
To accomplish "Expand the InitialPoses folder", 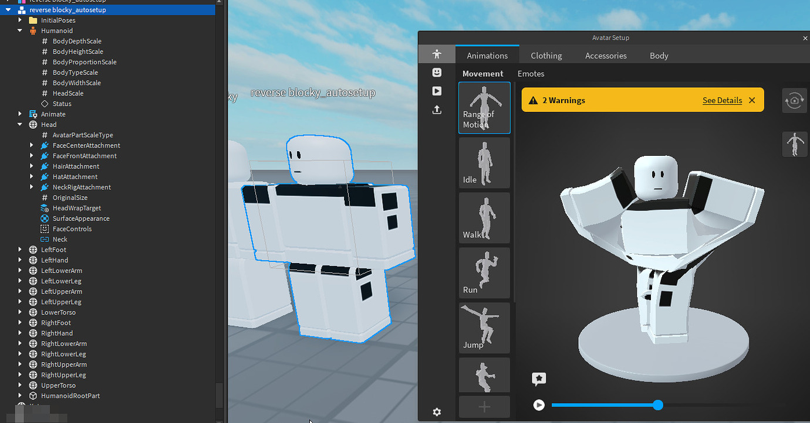I will coord(20,21).
